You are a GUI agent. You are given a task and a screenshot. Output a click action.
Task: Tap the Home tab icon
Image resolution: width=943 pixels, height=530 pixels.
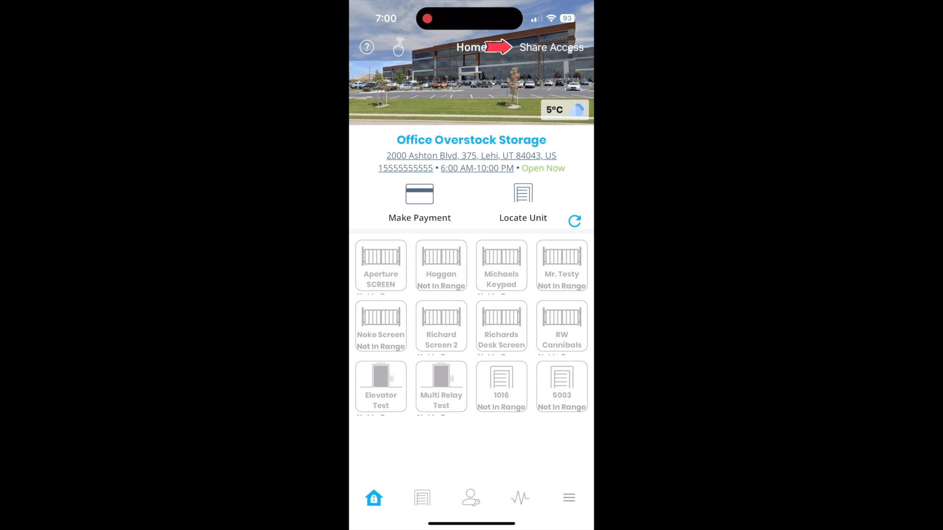373,498
